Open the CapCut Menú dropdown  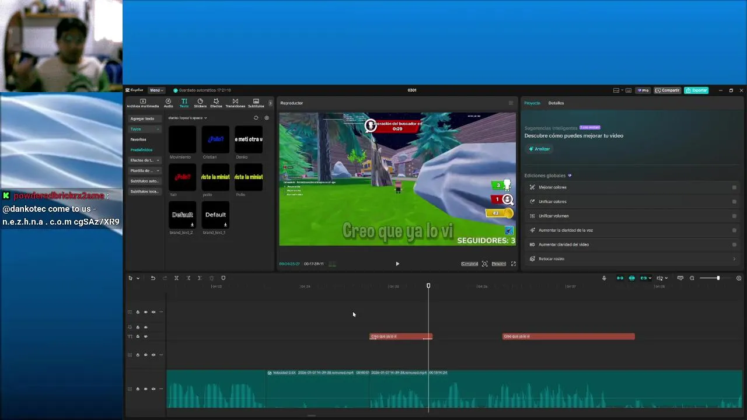[x=156, y=90]
